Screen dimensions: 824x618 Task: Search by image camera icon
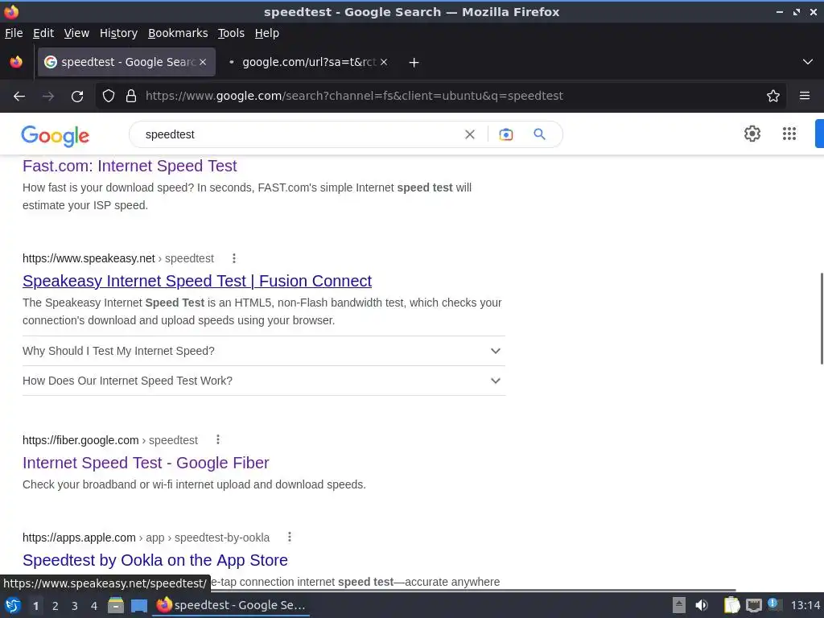505,134
